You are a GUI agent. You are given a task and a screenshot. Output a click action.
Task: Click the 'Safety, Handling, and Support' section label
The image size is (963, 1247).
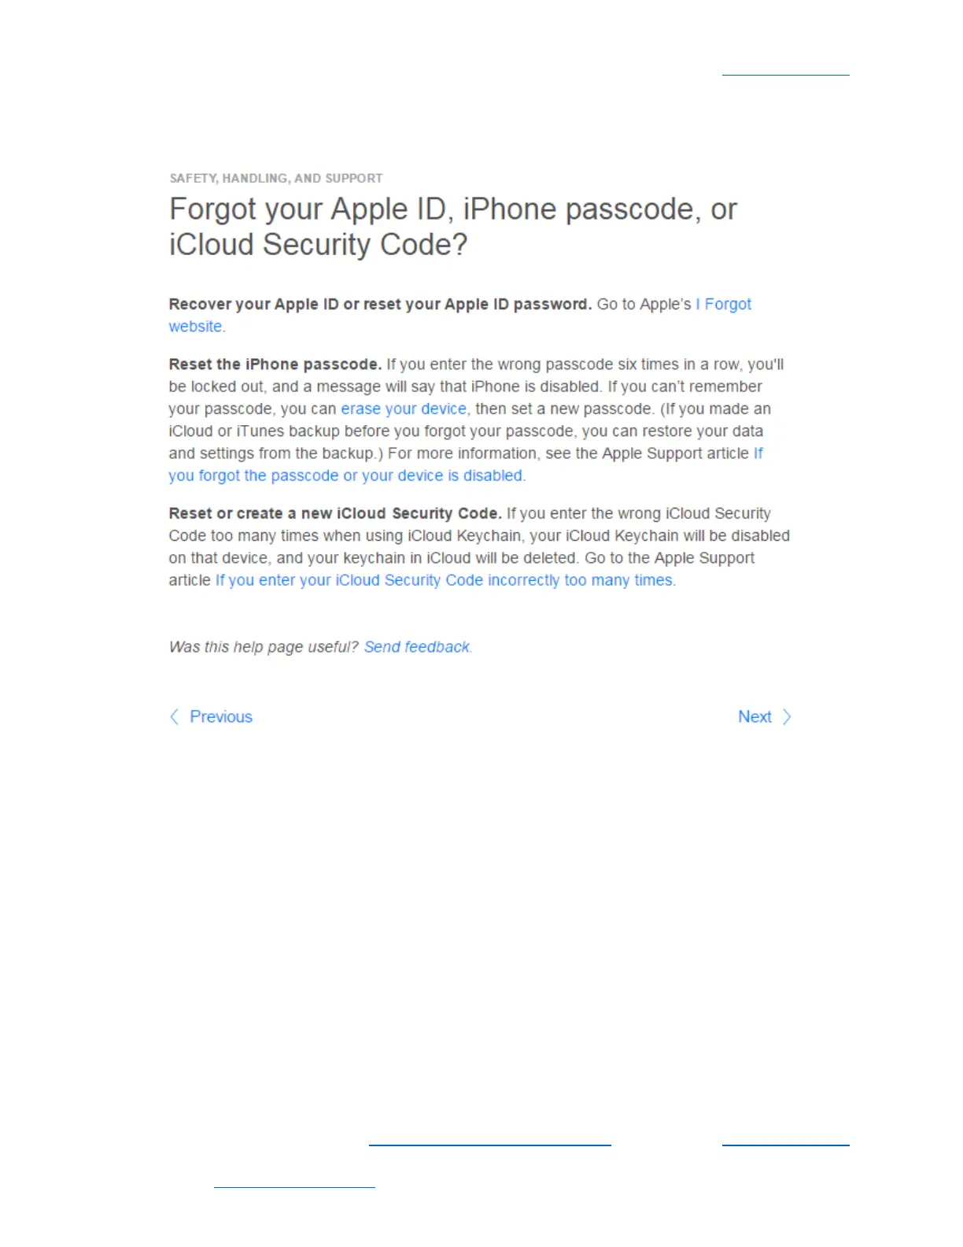276,178
